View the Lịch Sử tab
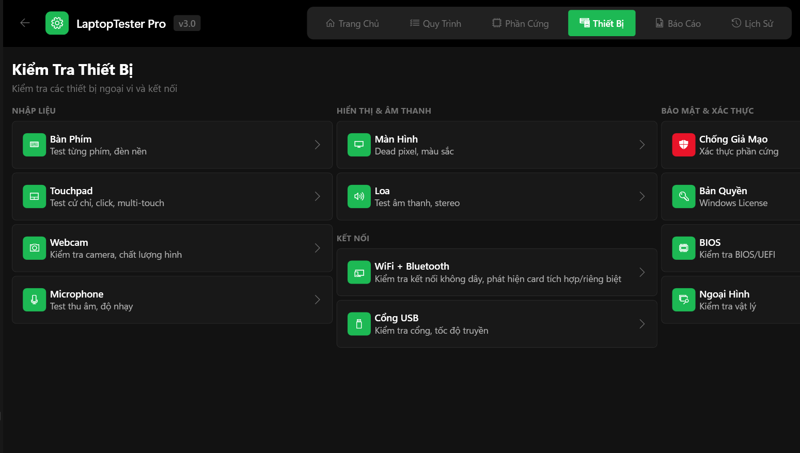This screenshot has width=800, height=453. [752, 23]
